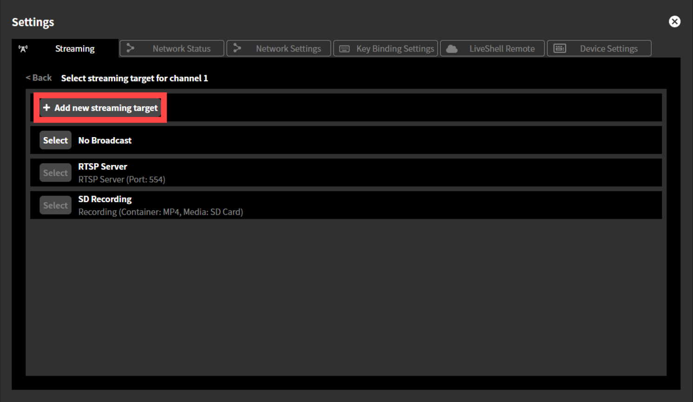The height and width of the screenshot is (402, 693).
Task: Click the arrow icon on Network Status tab
Action: click(x=130, y=48)
